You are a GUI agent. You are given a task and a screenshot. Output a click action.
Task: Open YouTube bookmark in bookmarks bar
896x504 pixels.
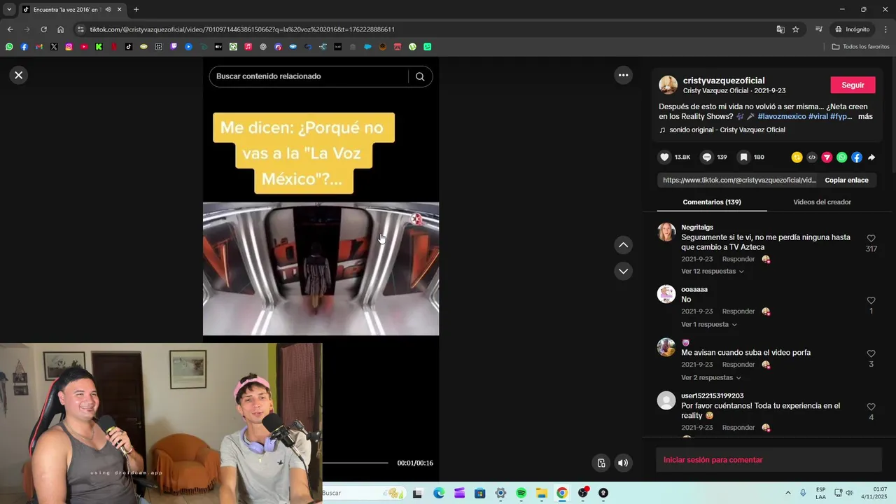(84, 47)
